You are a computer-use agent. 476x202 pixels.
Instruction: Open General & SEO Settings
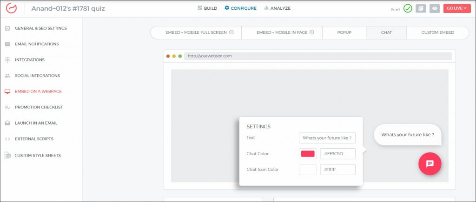coord(40,28)
